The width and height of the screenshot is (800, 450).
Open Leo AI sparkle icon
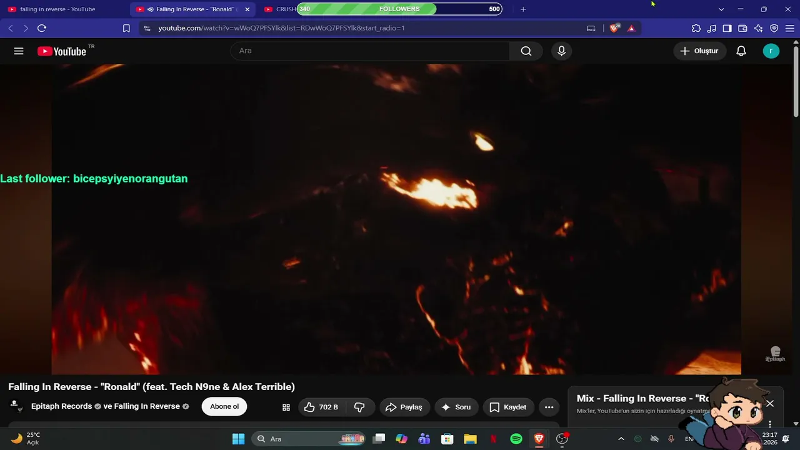click(759, 28)
